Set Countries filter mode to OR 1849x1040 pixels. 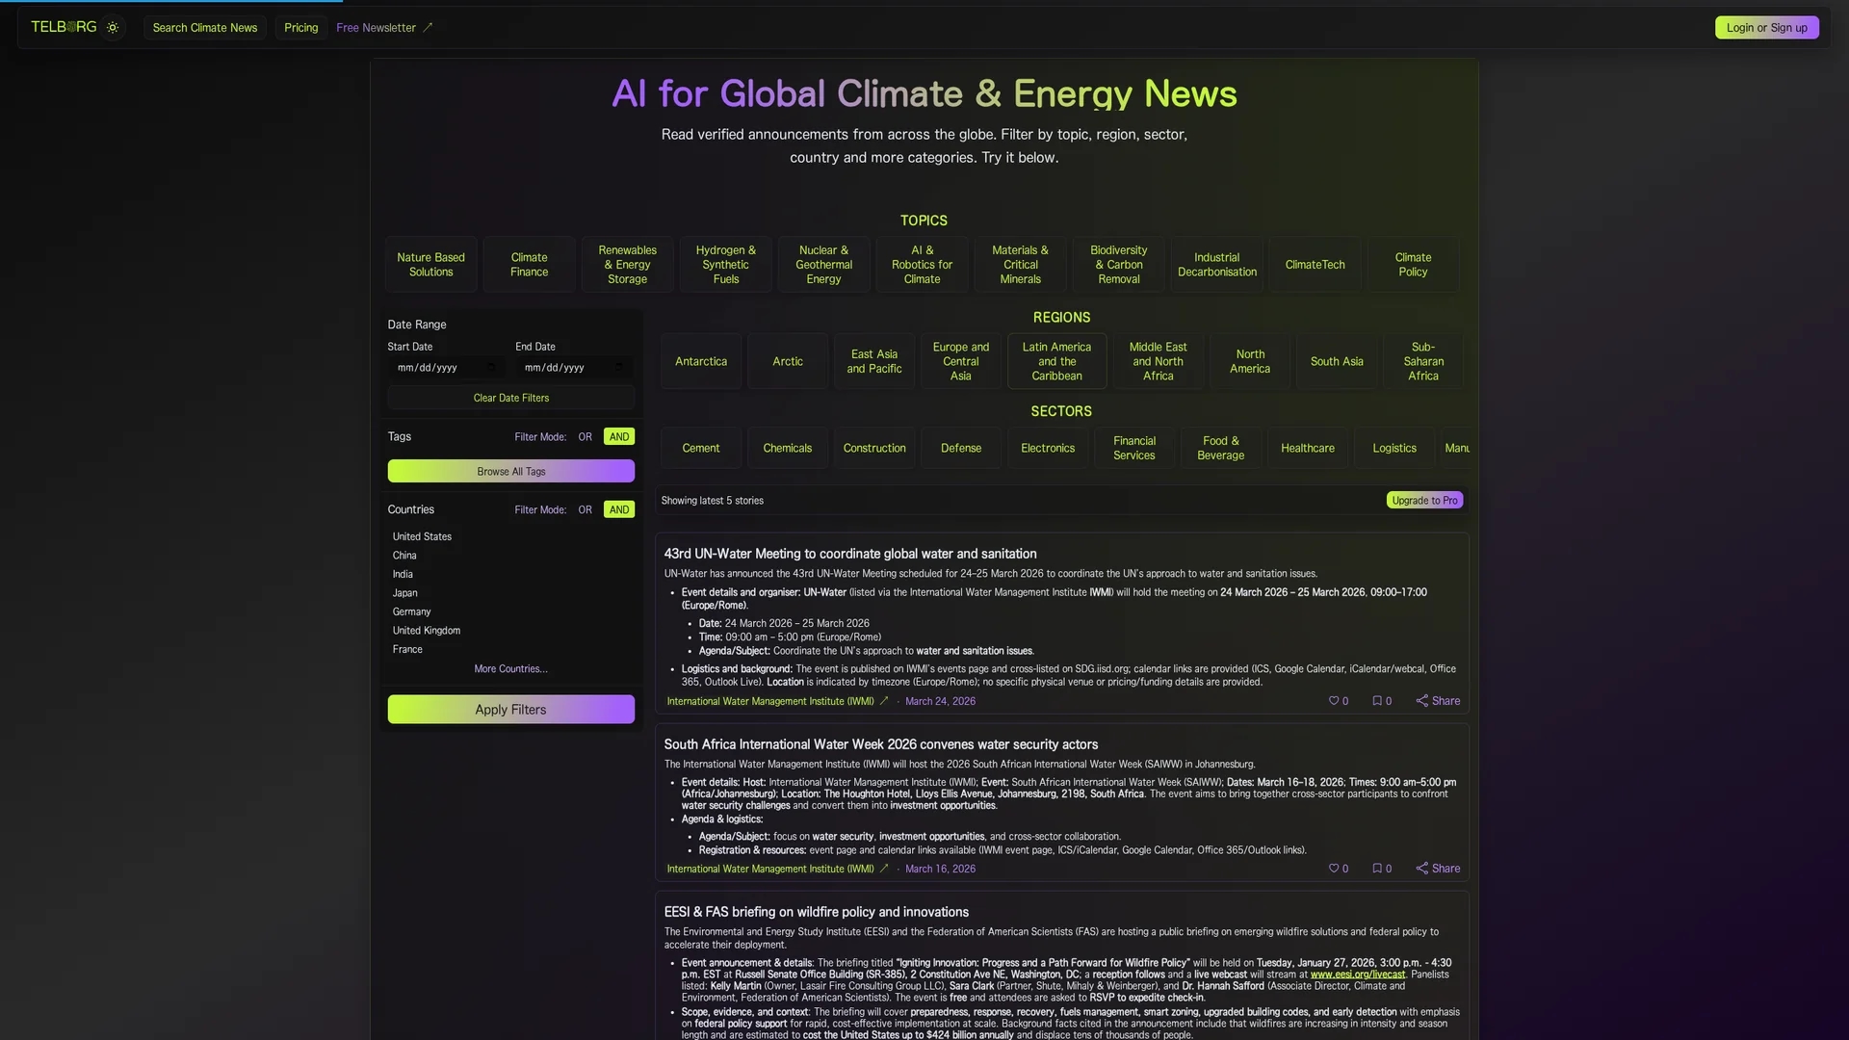click(586, 510)
